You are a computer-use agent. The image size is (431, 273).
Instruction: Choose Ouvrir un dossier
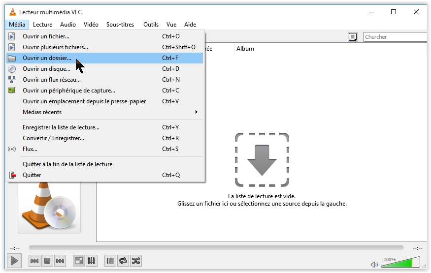click(105, 58)
